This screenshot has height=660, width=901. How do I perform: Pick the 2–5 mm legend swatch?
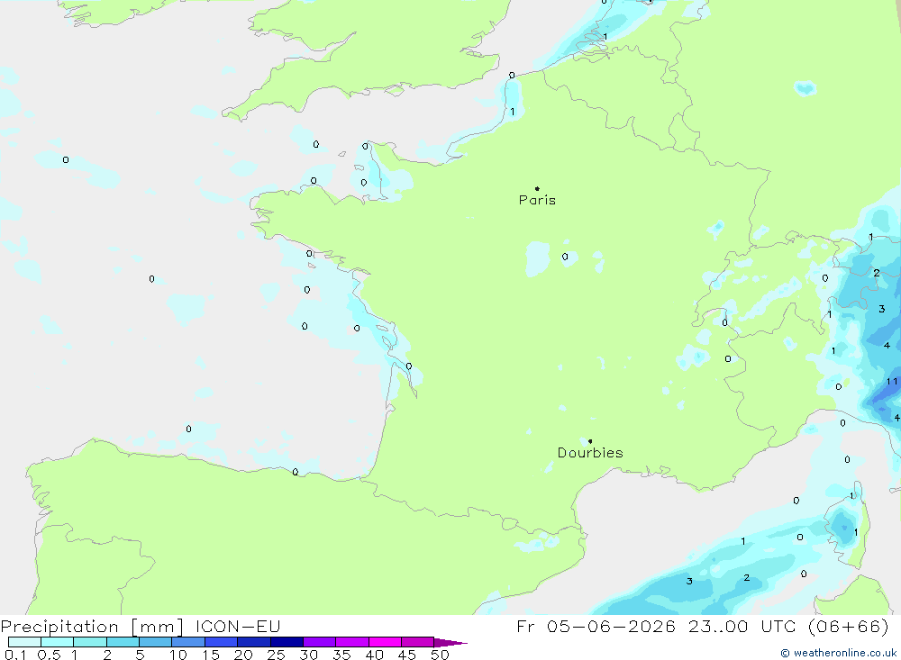coord(123,642)
